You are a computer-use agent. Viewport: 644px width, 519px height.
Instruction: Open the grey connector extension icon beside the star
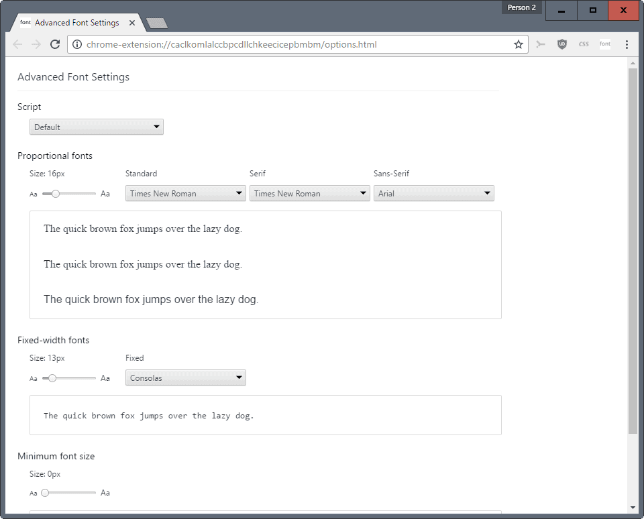click(541, 44)
